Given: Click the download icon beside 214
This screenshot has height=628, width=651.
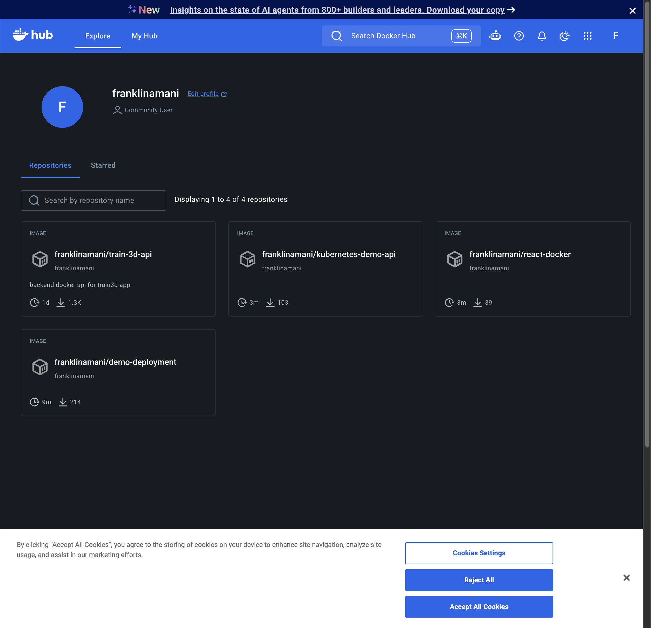Looking at the screenshot, I should [x=62, y=402].
